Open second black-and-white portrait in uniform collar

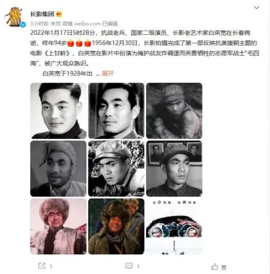point(116,111)
